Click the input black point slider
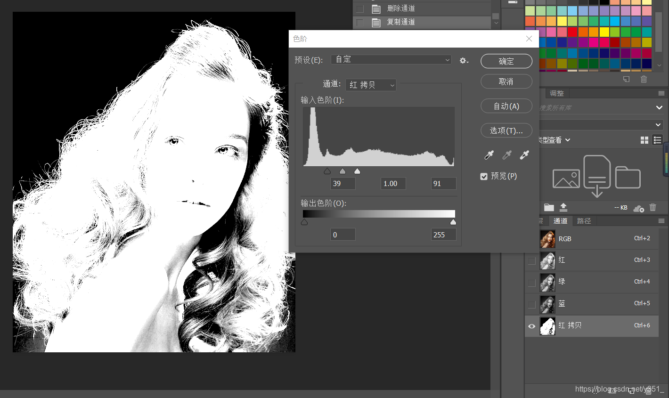This screenshot has width=669, height=398. pos(327,171)
